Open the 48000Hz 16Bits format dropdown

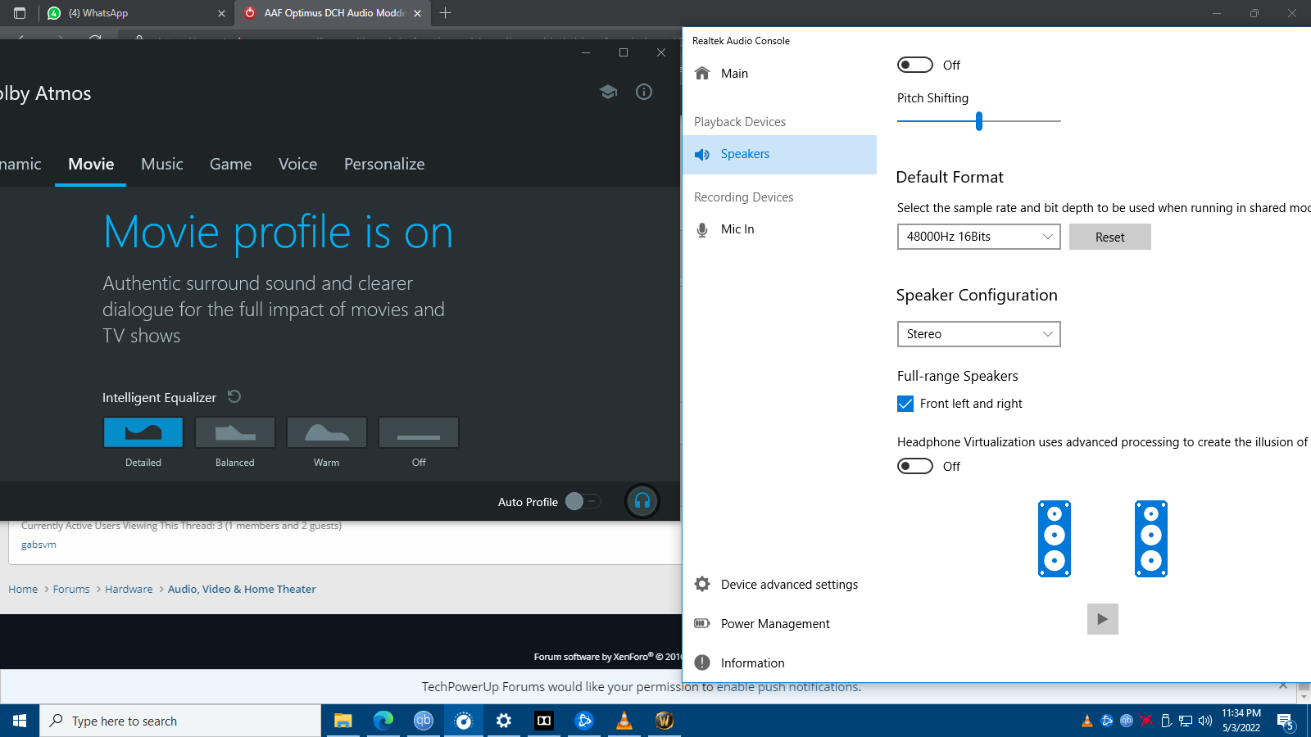point(979,237)
